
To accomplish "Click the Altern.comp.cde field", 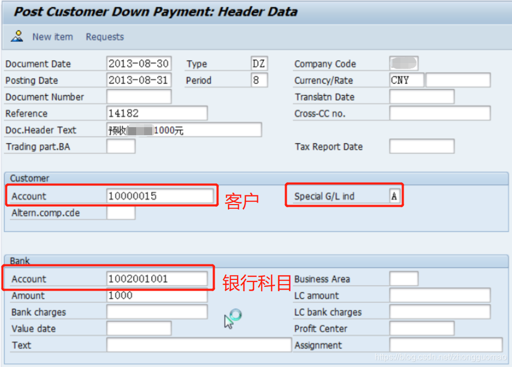I will pyautogui.click(x=121, y=213).
